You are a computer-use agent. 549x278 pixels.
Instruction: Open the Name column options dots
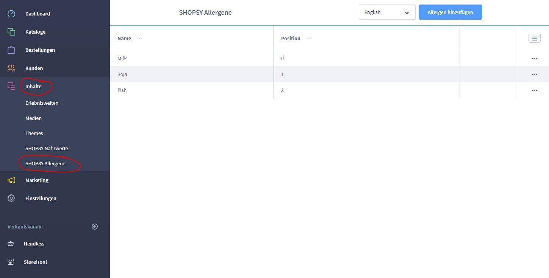[139, 38]
